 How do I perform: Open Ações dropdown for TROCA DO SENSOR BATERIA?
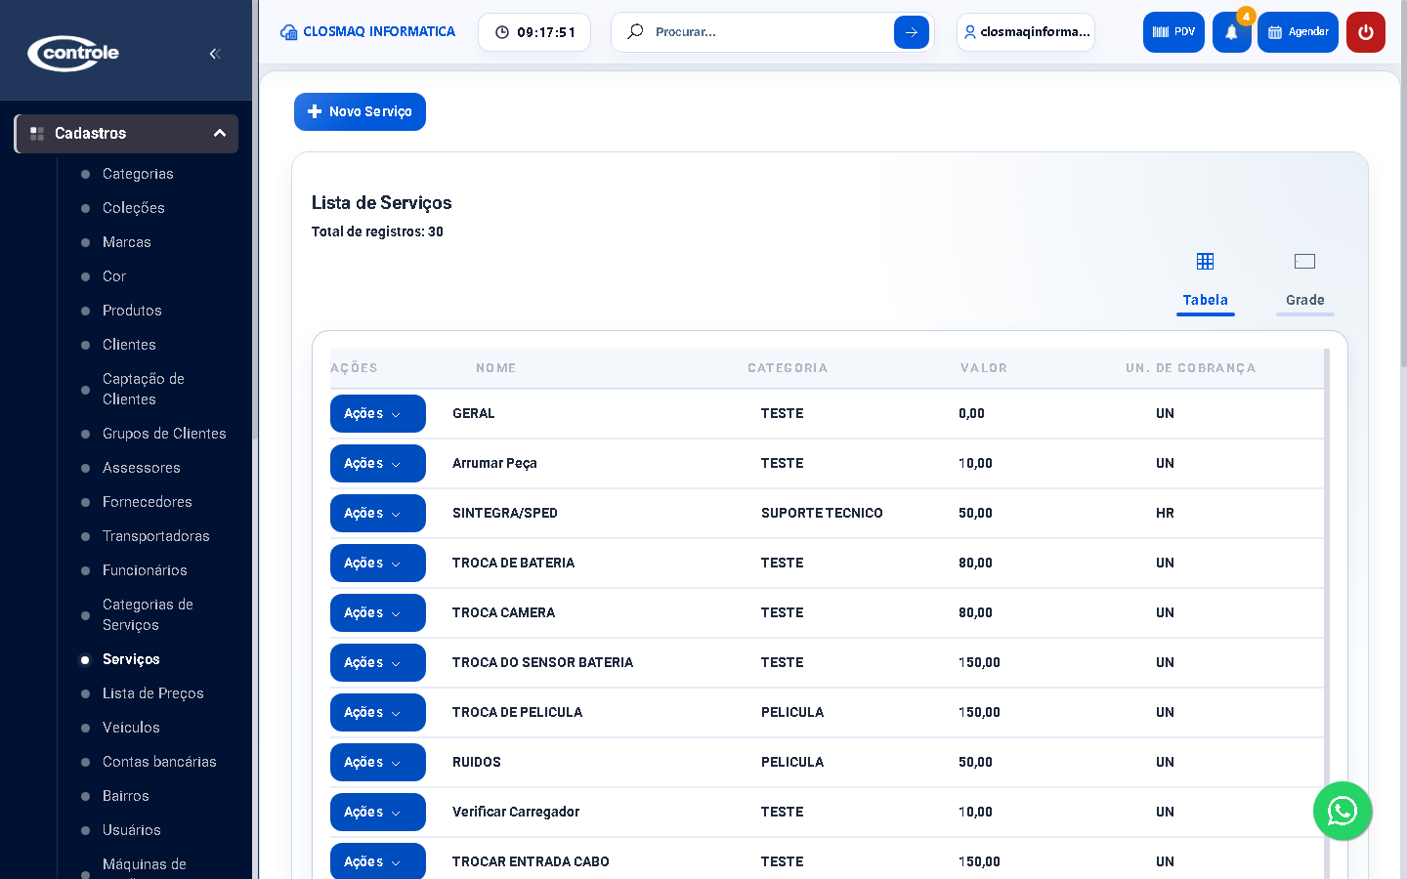coord(378,662)
